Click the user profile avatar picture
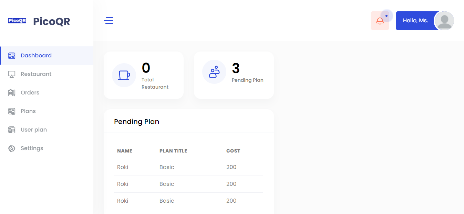The image size is (464, 214). click(x=444, y=21)
